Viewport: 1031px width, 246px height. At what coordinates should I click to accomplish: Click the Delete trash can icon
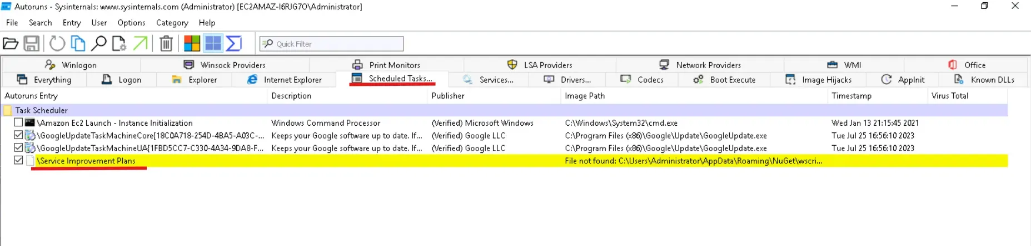(x=166, y=43)
